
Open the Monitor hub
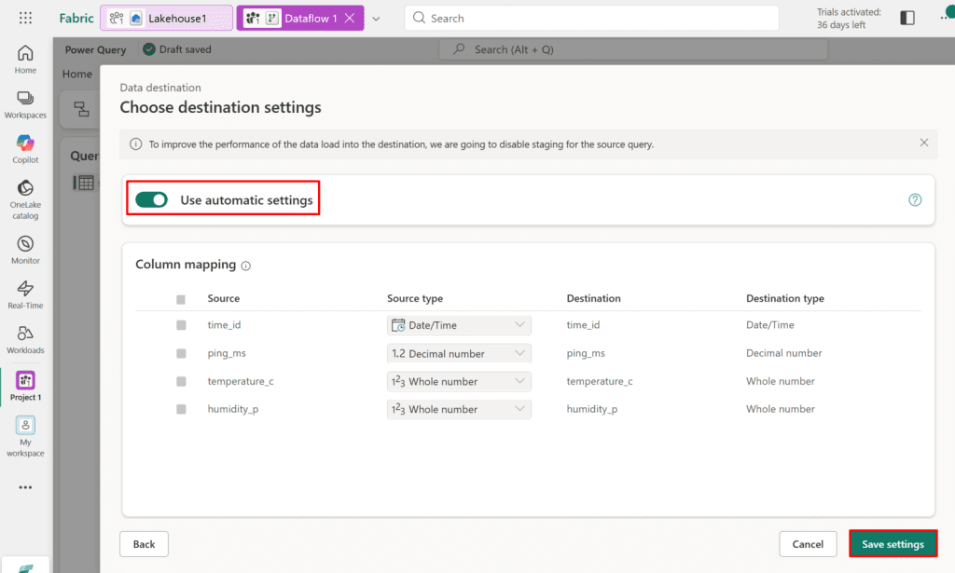25,249
